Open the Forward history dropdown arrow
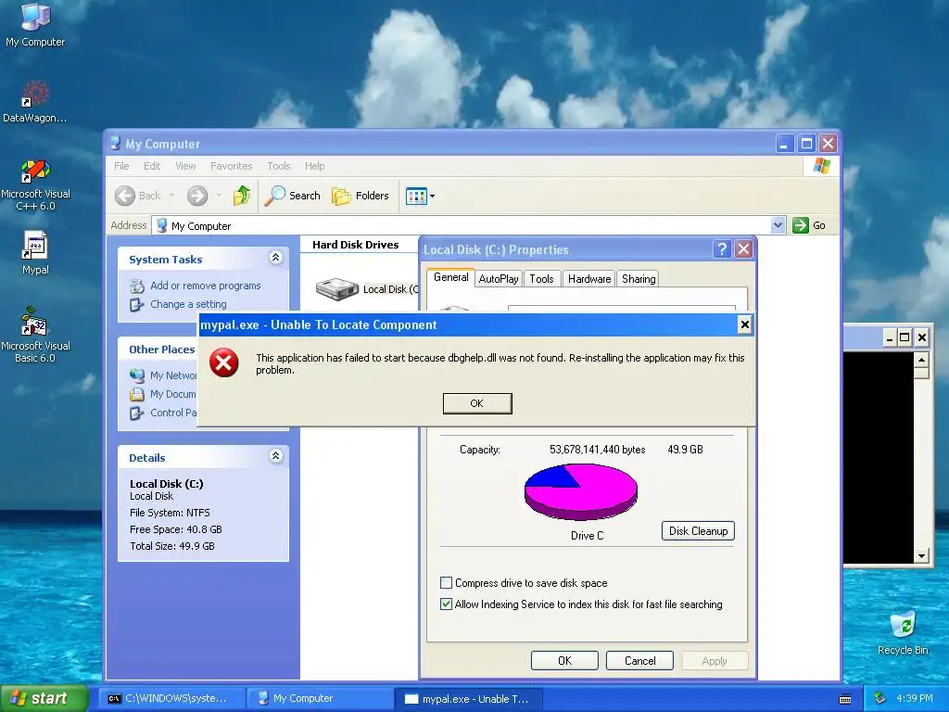Image resolution: width=949 pixels, height=712 pixels. tap(219, 196)
